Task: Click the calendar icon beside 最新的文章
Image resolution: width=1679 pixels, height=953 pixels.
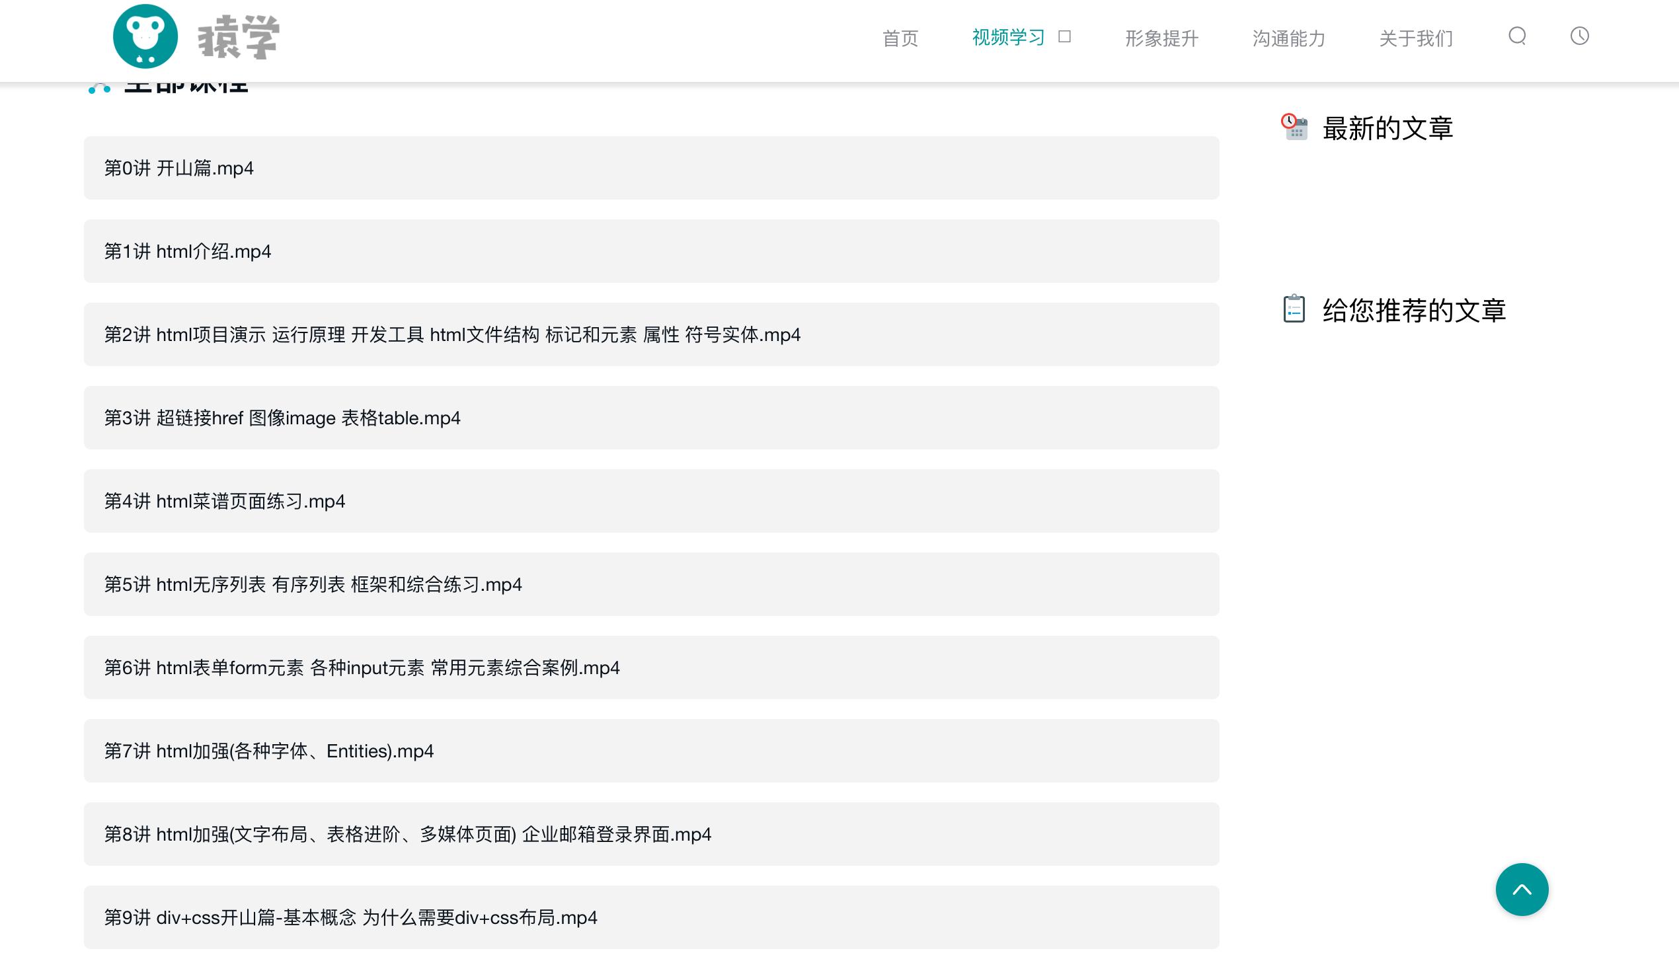Action: point(1294,128)
